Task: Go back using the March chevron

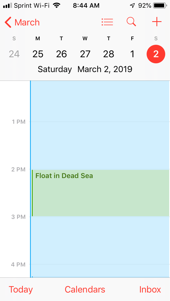Action: pos(22,23)
